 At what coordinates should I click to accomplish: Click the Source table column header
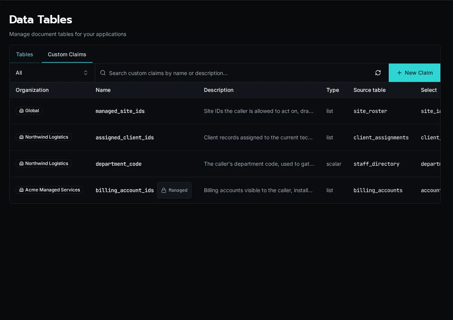(x=370, y=90)
